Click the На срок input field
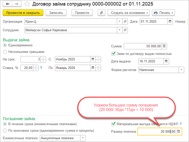 pos(30,59)
